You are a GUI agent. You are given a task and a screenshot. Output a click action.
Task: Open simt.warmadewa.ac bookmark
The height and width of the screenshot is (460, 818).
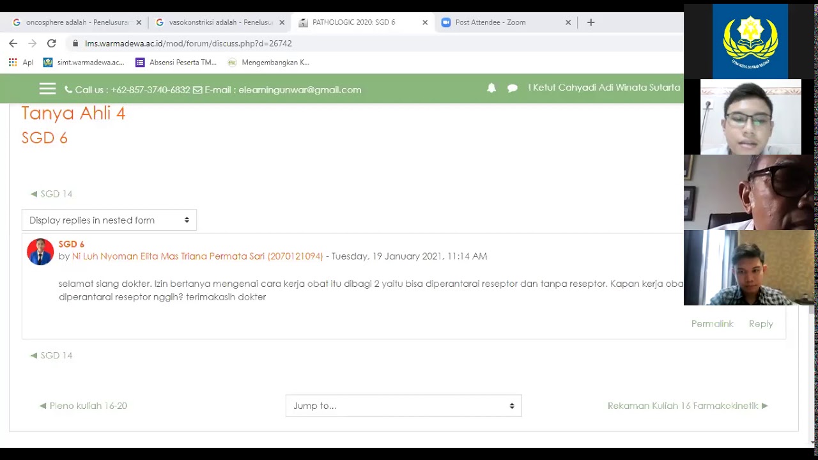[84, 63]
